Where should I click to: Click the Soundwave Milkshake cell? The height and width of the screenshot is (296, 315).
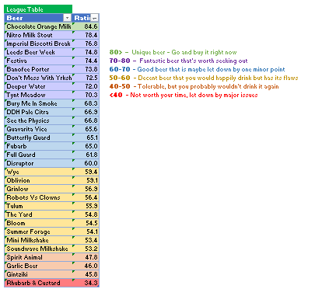(39, 249)
